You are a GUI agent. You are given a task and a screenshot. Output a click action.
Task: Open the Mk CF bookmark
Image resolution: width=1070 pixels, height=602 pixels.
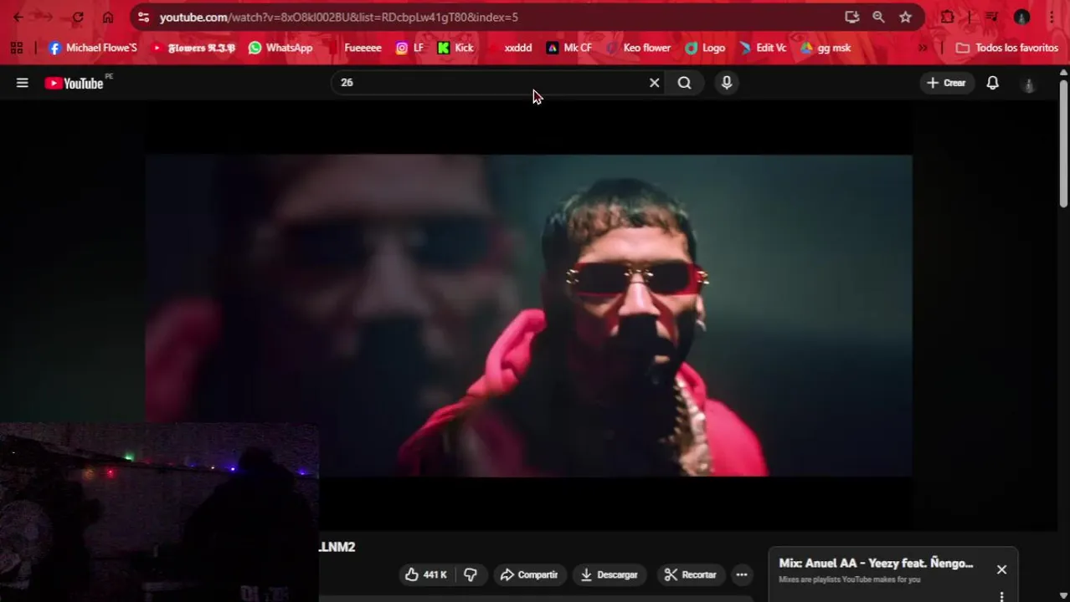click(x=569, y=48)
